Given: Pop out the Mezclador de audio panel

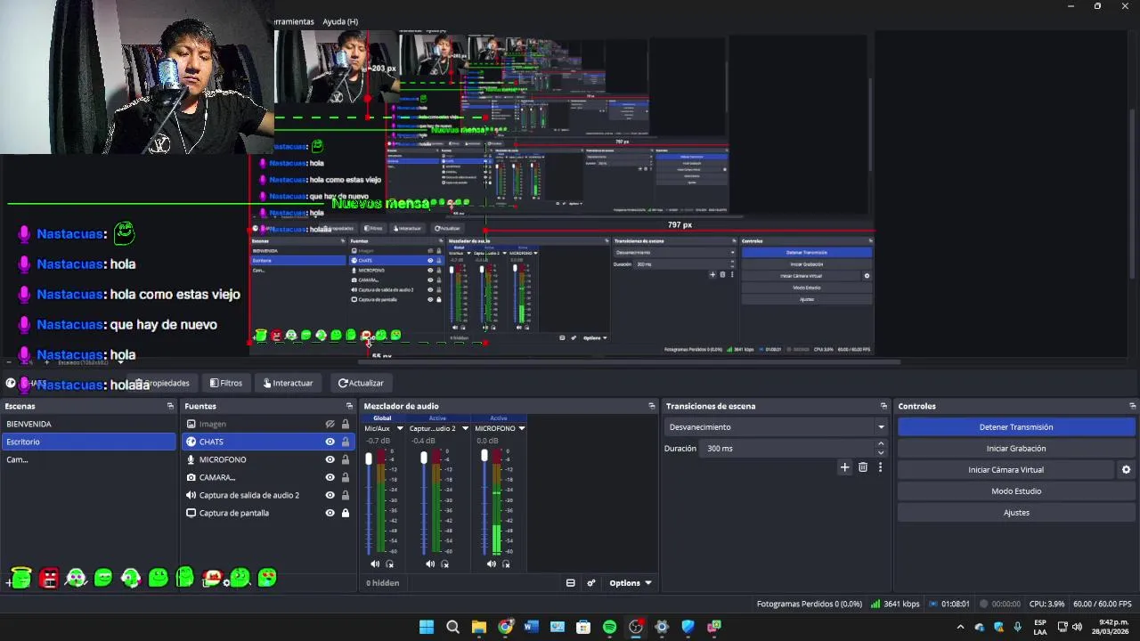Looking at the screenshot, I should point(651,406).
